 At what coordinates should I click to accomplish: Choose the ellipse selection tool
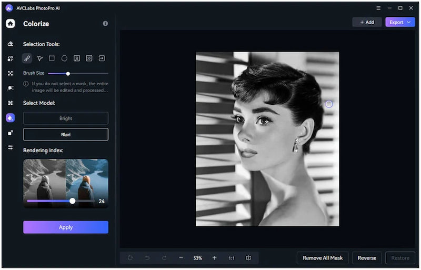pyautogui.click(x=64, y=58)
